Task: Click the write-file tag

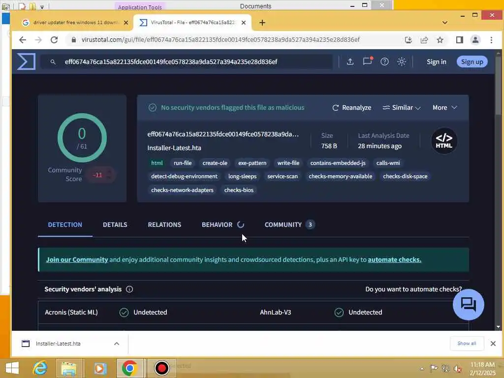Action: tap(288, 163)
